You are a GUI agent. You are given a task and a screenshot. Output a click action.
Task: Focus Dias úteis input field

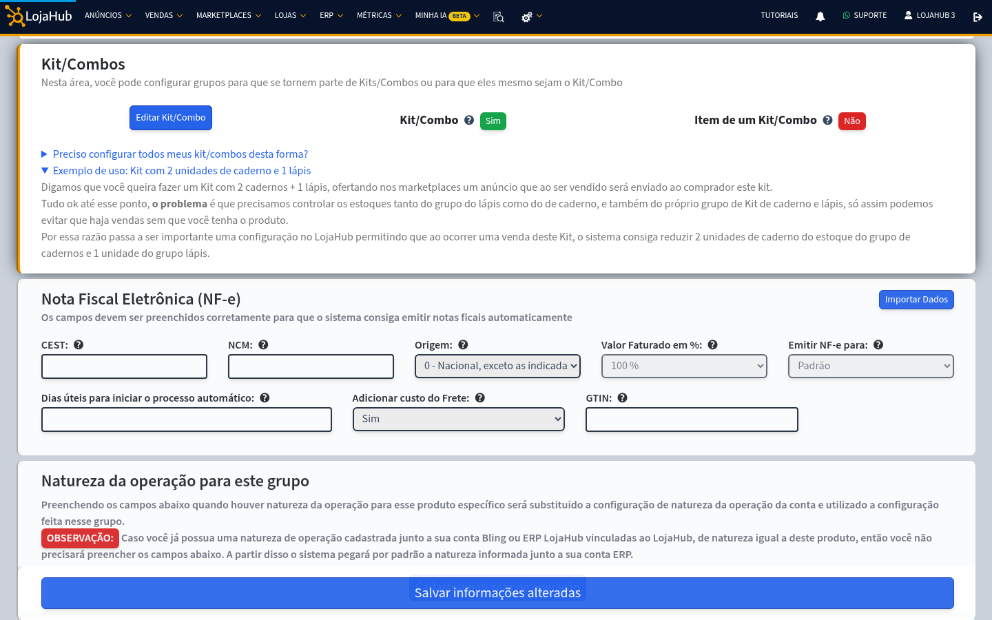187,420
